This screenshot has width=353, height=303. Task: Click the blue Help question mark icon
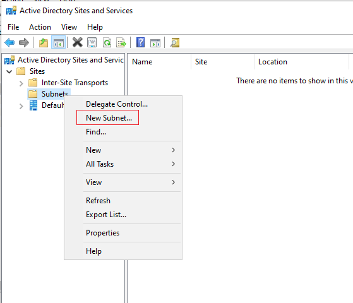click(x=140, y=42)
